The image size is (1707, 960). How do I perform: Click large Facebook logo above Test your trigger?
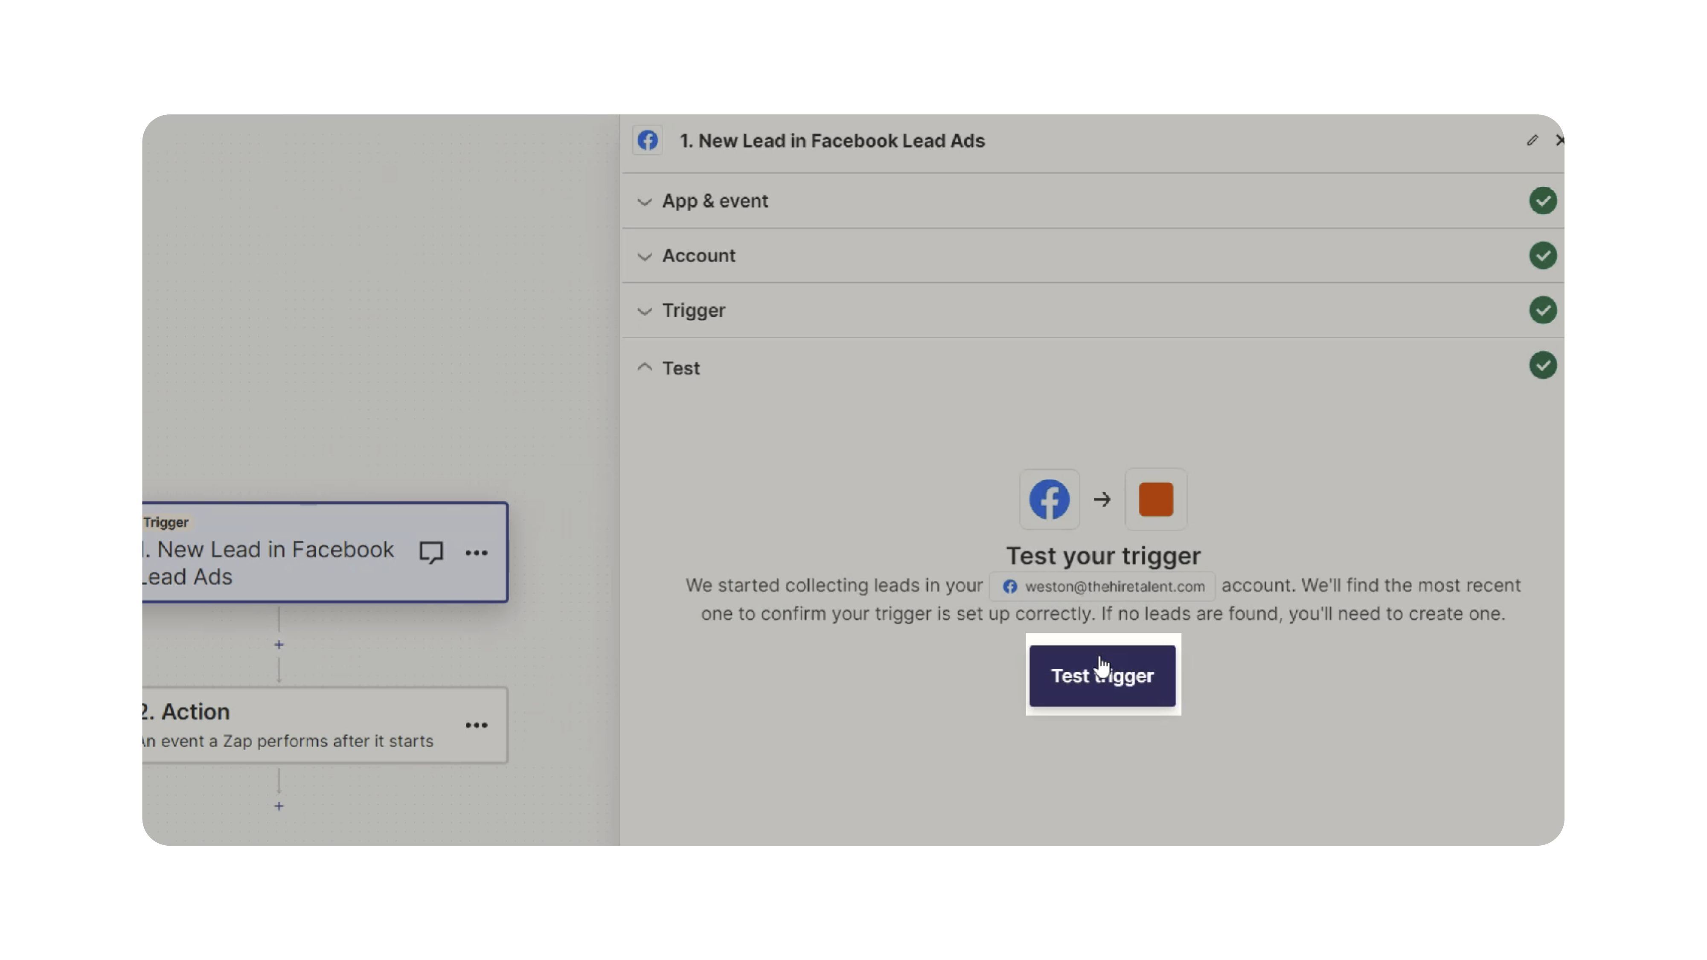click(1049, 499)
